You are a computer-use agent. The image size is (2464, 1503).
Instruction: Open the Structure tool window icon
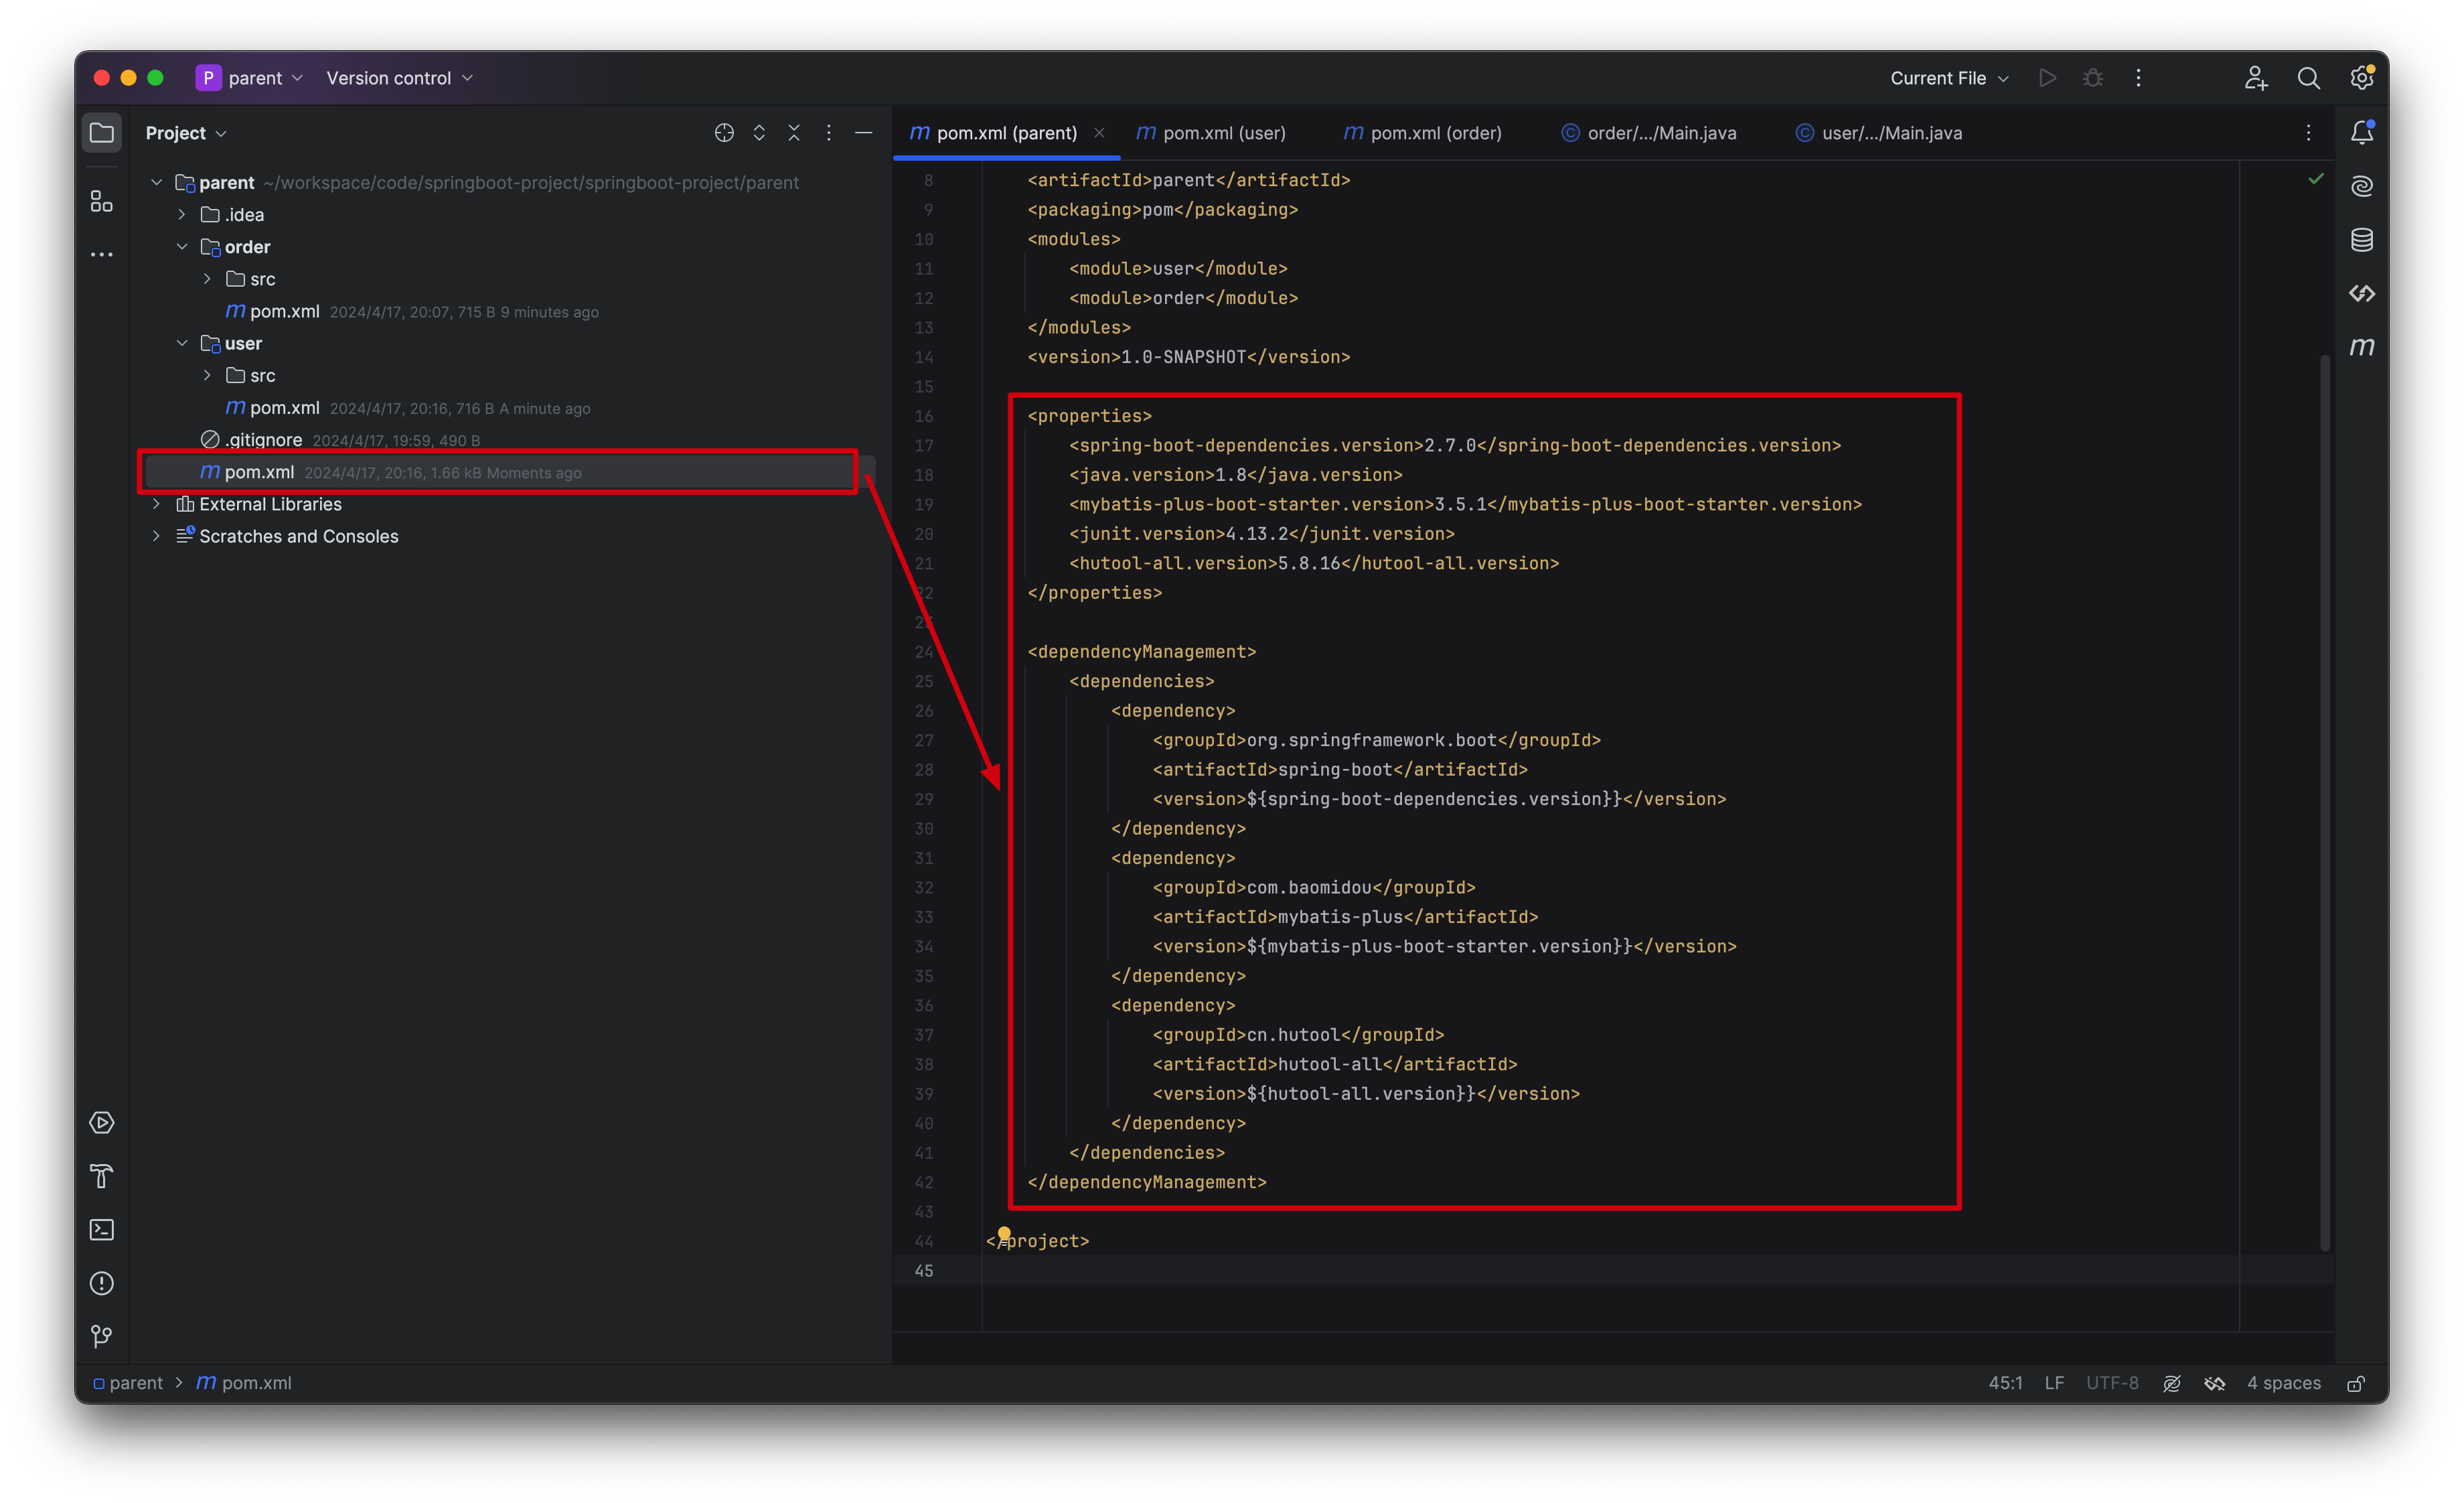point(102,201)
